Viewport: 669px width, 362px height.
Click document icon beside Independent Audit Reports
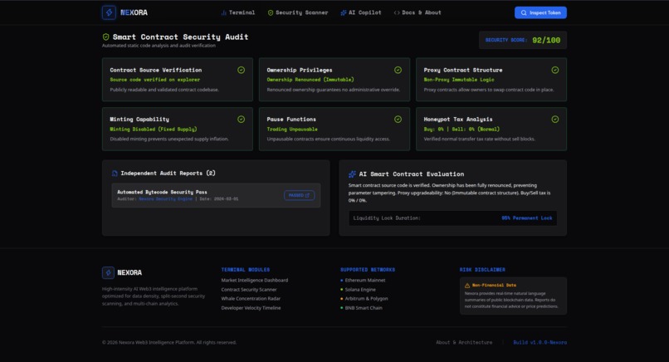click(x=115, y=174)
